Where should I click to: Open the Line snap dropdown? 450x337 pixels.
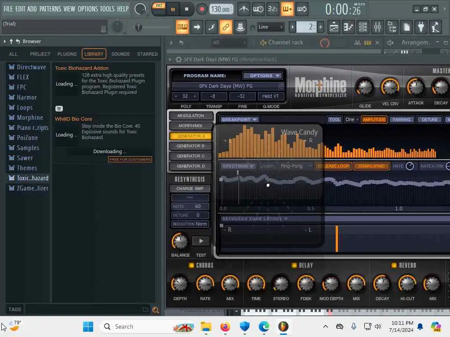[x=270, y=27]
